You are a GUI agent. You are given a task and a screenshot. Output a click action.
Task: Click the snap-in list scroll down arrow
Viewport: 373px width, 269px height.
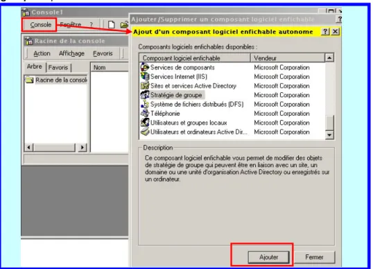[329, 135]
